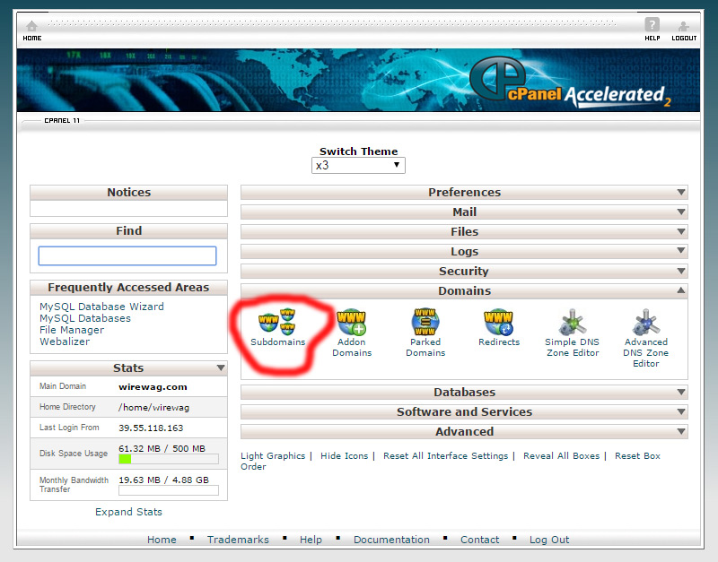
Task: Expand the Databases section arrow
Action: (x=681, y=392)
